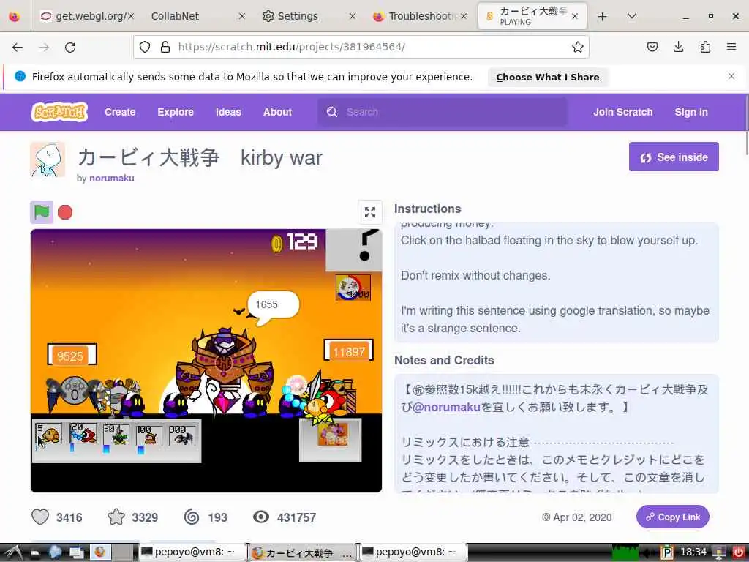Save page to Pocket
The width and height of the screenshot is (749, 562).
coord(652,47)
